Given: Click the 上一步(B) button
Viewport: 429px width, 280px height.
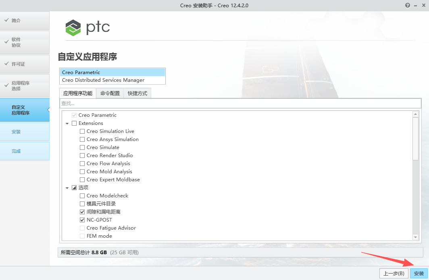Looking at the screenshot, I should [394, 273].
